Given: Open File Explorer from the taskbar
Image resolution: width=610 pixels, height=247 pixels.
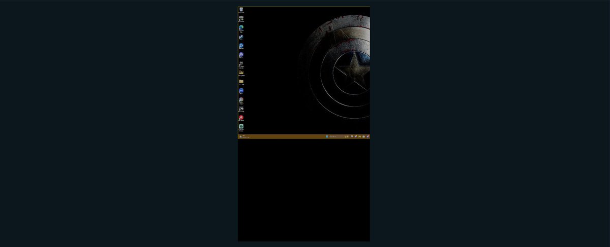Looking at the screenshot, I should 359,136.
